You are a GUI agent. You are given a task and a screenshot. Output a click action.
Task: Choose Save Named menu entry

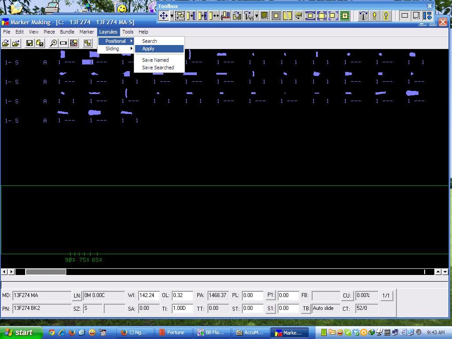(x=159, y=60)
